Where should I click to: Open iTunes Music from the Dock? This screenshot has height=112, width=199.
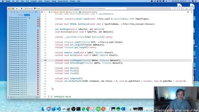[x=93, y=109]
